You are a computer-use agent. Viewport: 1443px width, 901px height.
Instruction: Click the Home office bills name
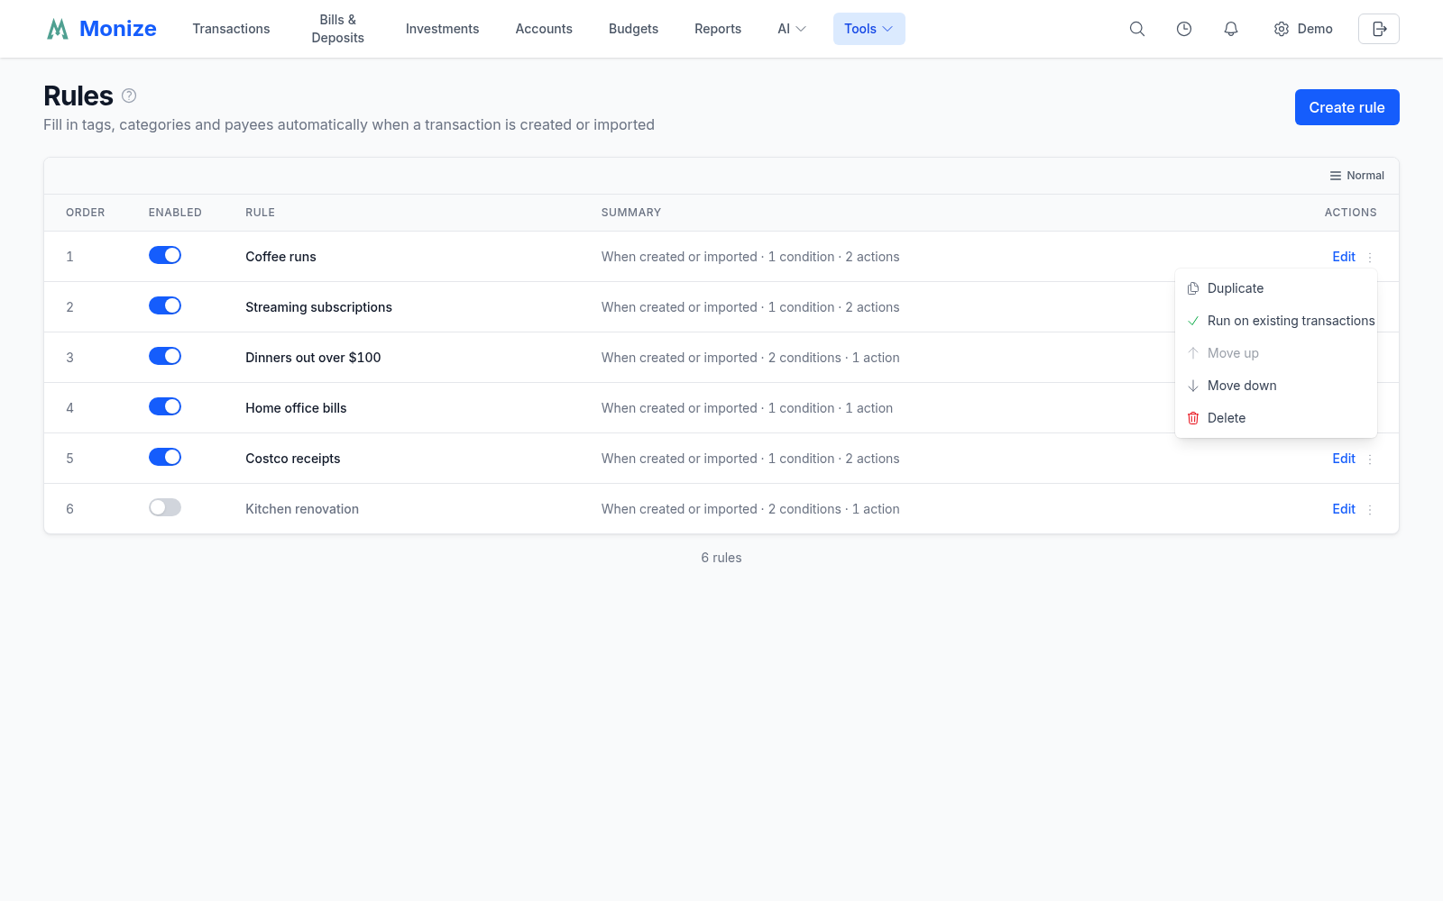(296, 408)
